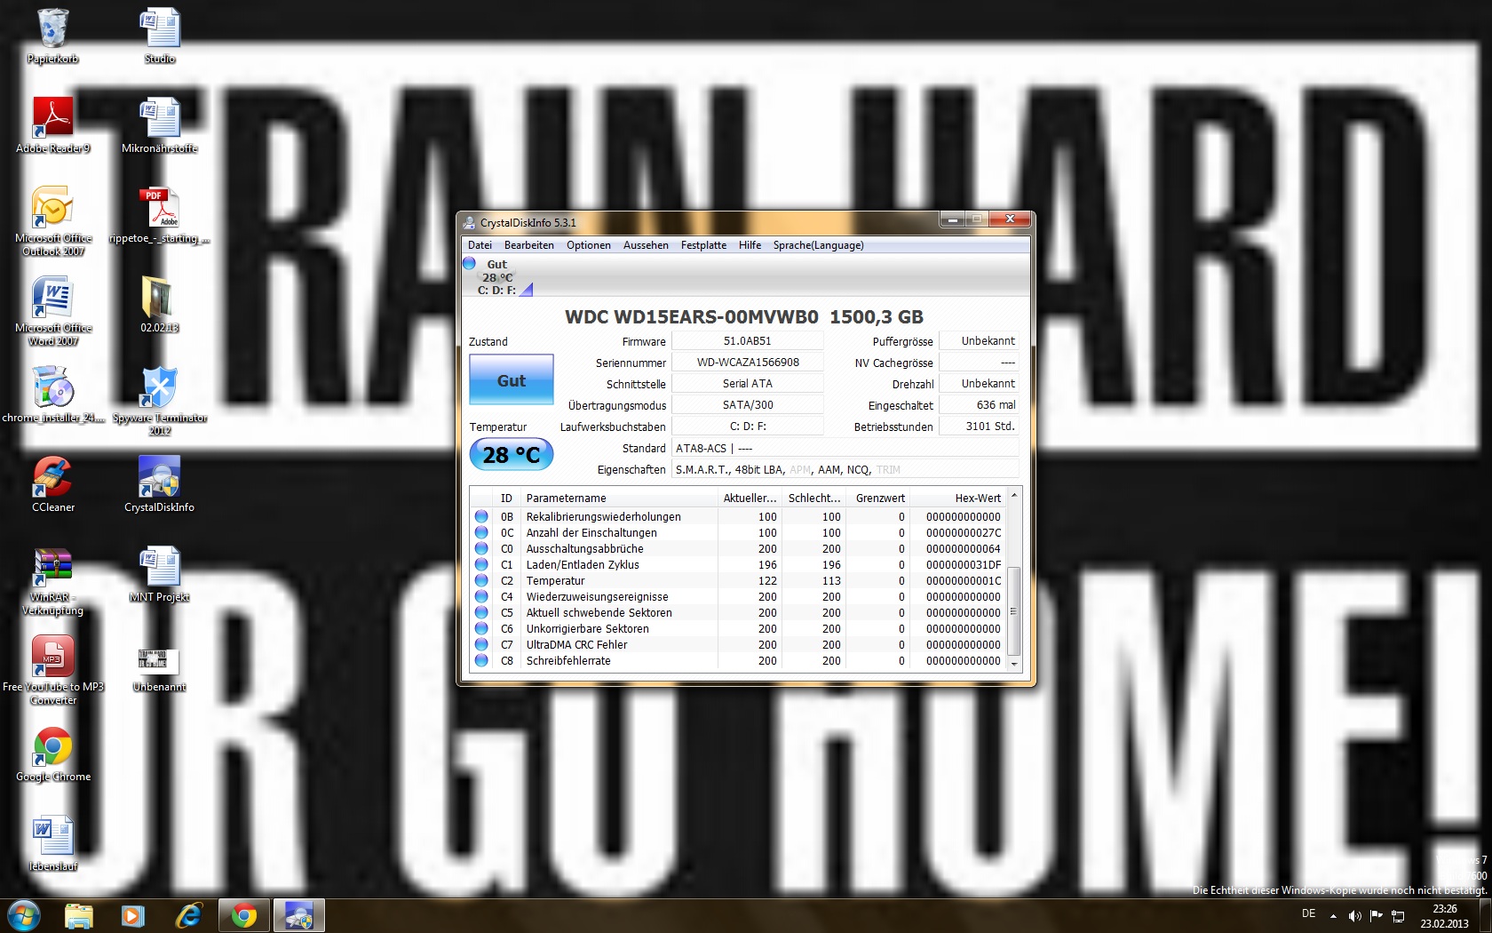Select the CrystalDiskInfo desktop shortcut

[x=160, y=484]
